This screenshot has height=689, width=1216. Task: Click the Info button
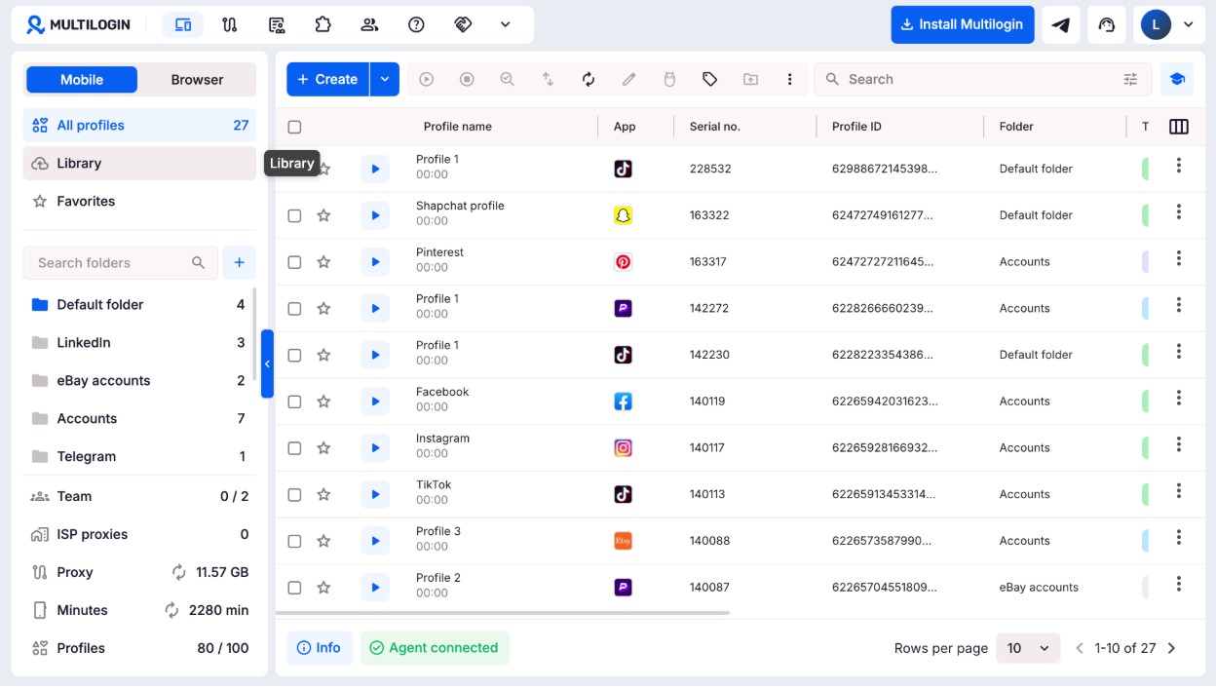point(320,648)
